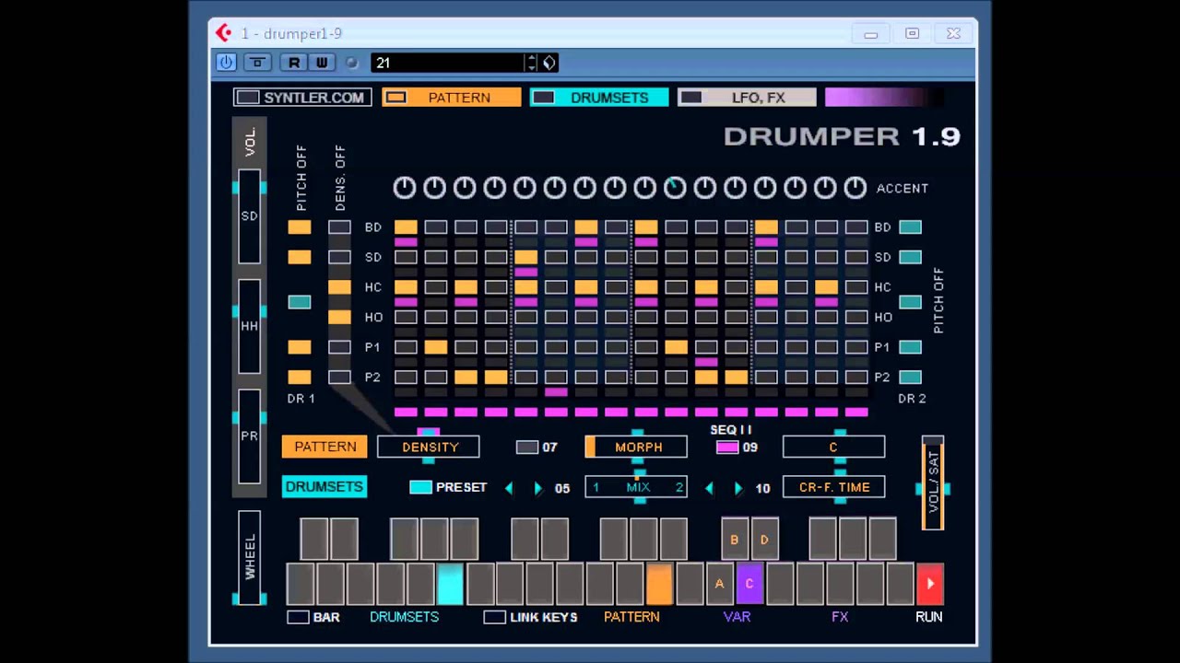Screen dimensions: 1180x663
Task: Click the icon button beside the bypass power button
Action: coord(257,63)
